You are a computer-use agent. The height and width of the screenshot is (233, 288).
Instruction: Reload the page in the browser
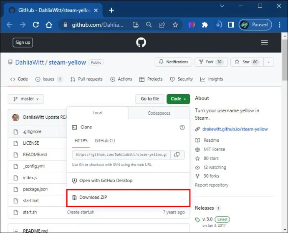coord(35,25)
